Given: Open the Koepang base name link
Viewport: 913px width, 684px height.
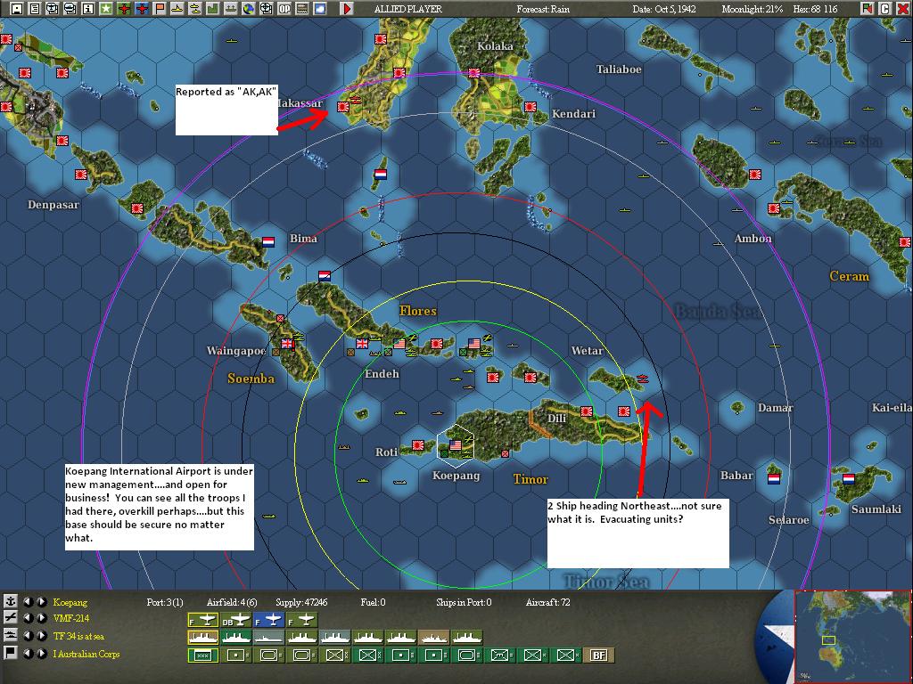Looking at the screenshot, I should [x=70, y=603].
